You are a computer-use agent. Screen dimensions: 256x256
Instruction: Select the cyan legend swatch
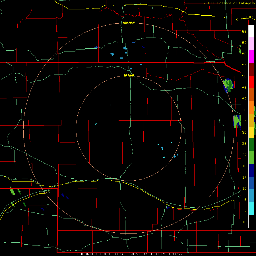(251, 208)
